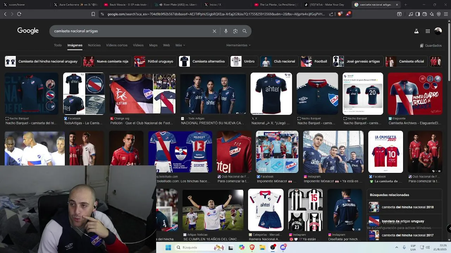This screenshot has height=253, width=451.
Task: Switch to the Noticias tab
Action: coord(94,45)
